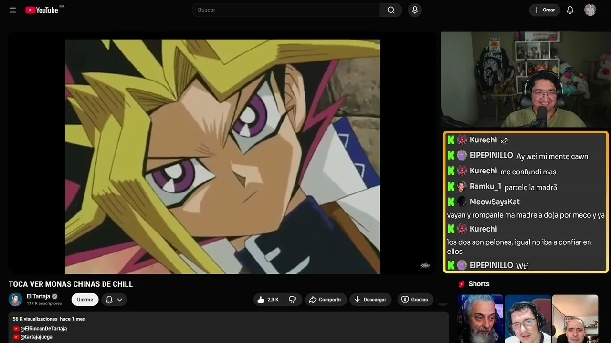
Task: Click EIPEPINILLO's "Wtf" chat message
Action: (522, 266)
